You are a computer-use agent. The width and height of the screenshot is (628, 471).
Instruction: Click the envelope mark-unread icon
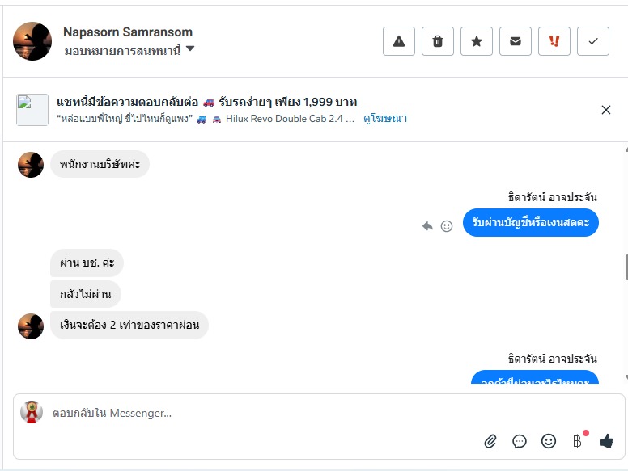click(x=516, y=41)
